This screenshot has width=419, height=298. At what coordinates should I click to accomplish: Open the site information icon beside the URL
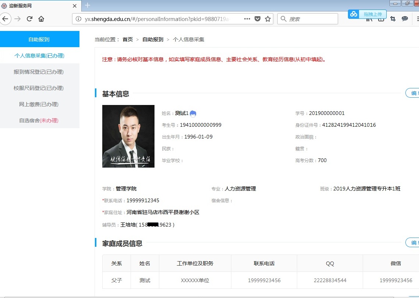[x=78, y=19]
